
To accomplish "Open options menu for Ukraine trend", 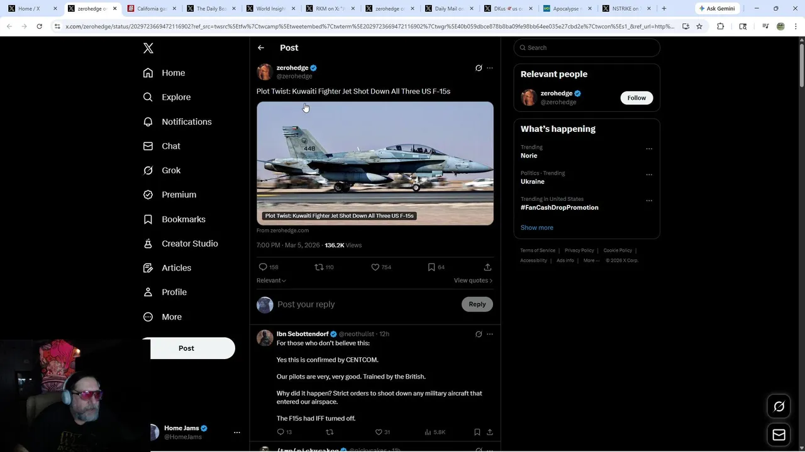I will pyautogui.click(x=649, y=175).
